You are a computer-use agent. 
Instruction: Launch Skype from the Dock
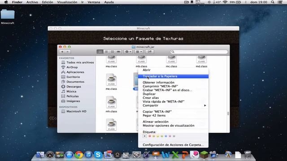click(98, 155)
